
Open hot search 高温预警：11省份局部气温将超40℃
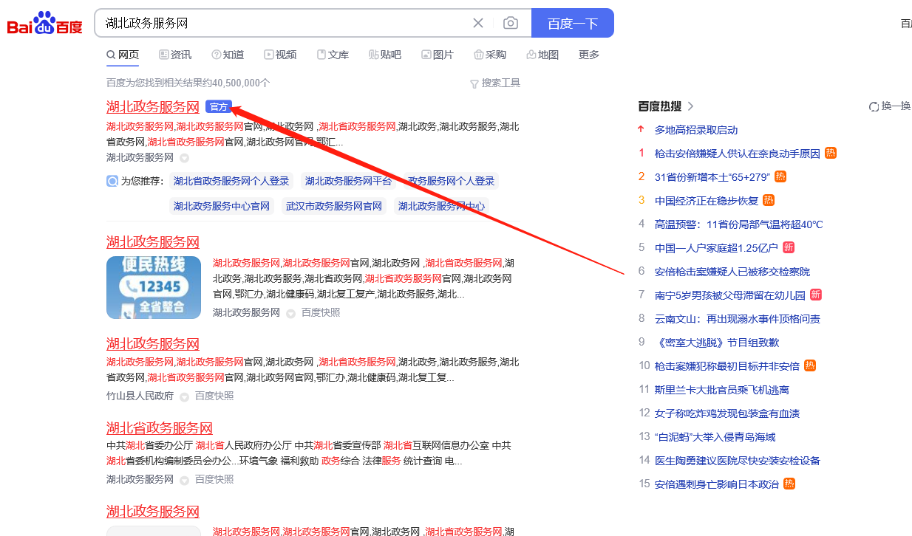739,224
